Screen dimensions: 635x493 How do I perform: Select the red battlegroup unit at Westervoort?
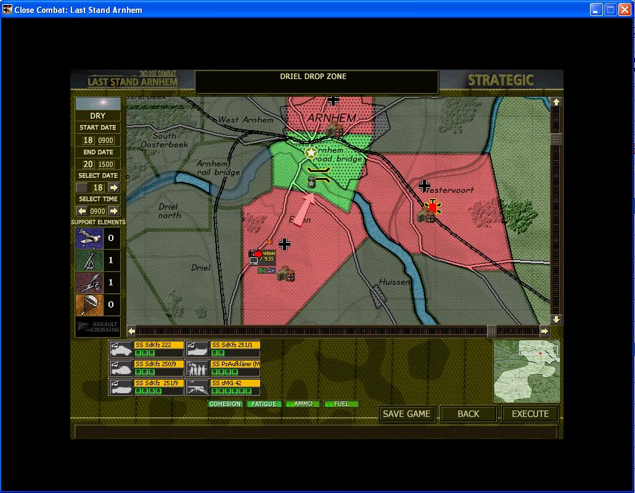pos(433,207)
